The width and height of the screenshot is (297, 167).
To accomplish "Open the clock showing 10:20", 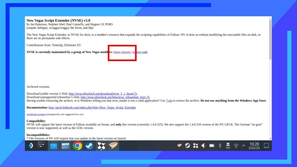I will [x=254, y=146].
